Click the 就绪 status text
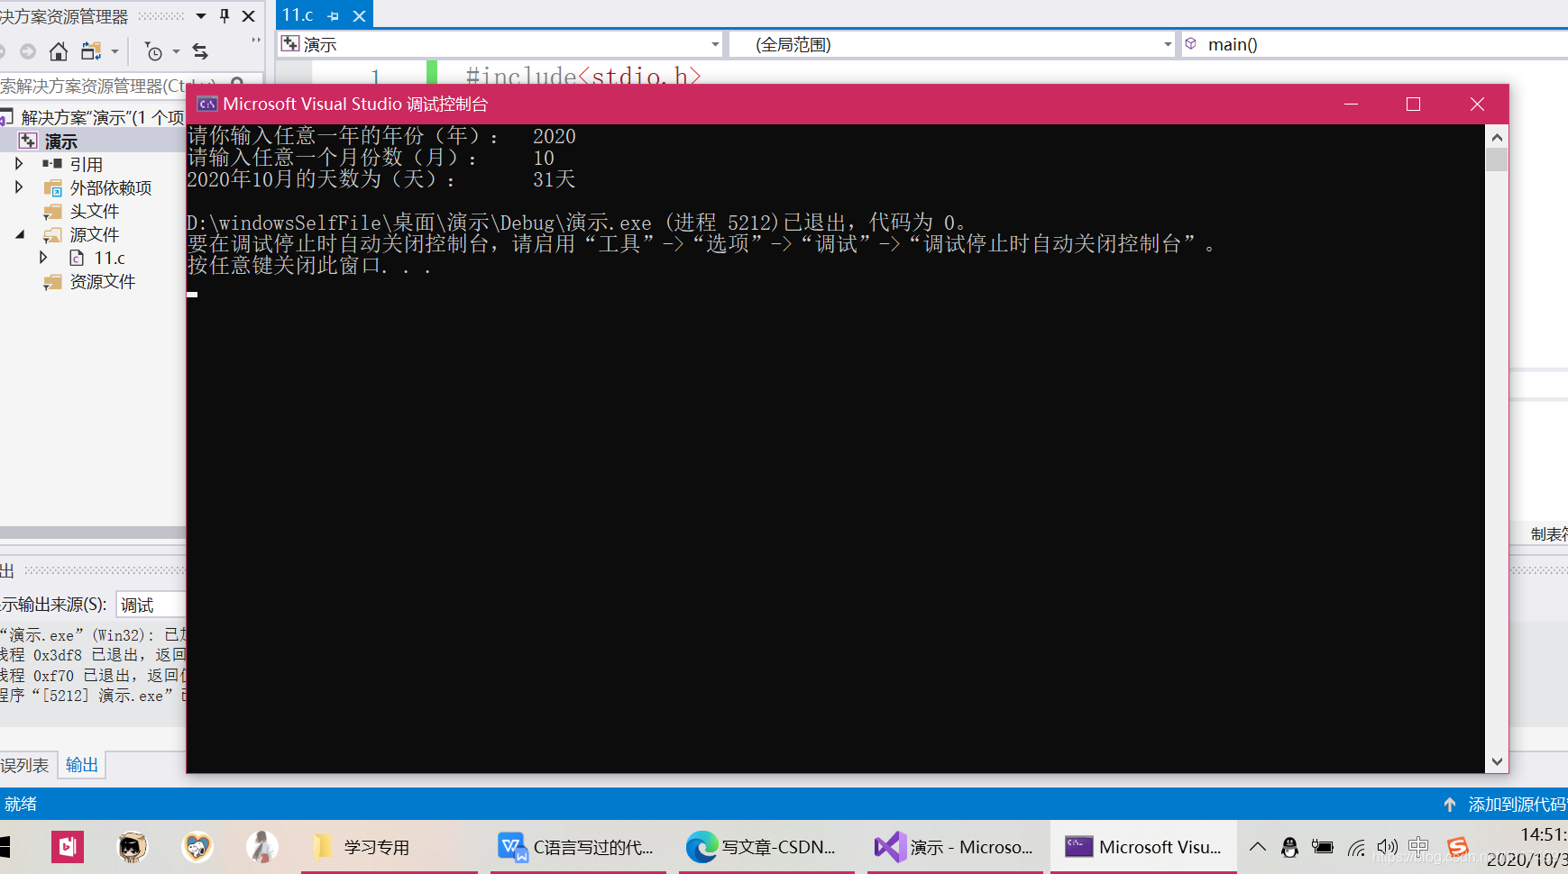 point(21,804)
